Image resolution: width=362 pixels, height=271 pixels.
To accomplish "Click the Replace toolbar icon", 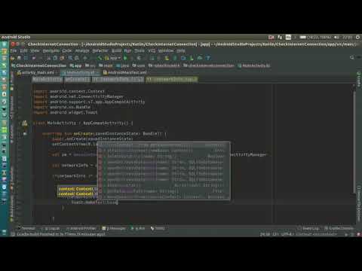I will pyautogui.click(x=77, y=58).
